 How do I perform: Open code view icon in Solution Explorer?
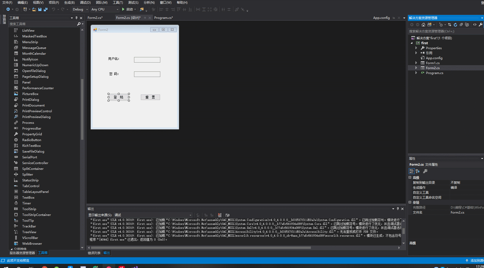(x=475, y=24)
